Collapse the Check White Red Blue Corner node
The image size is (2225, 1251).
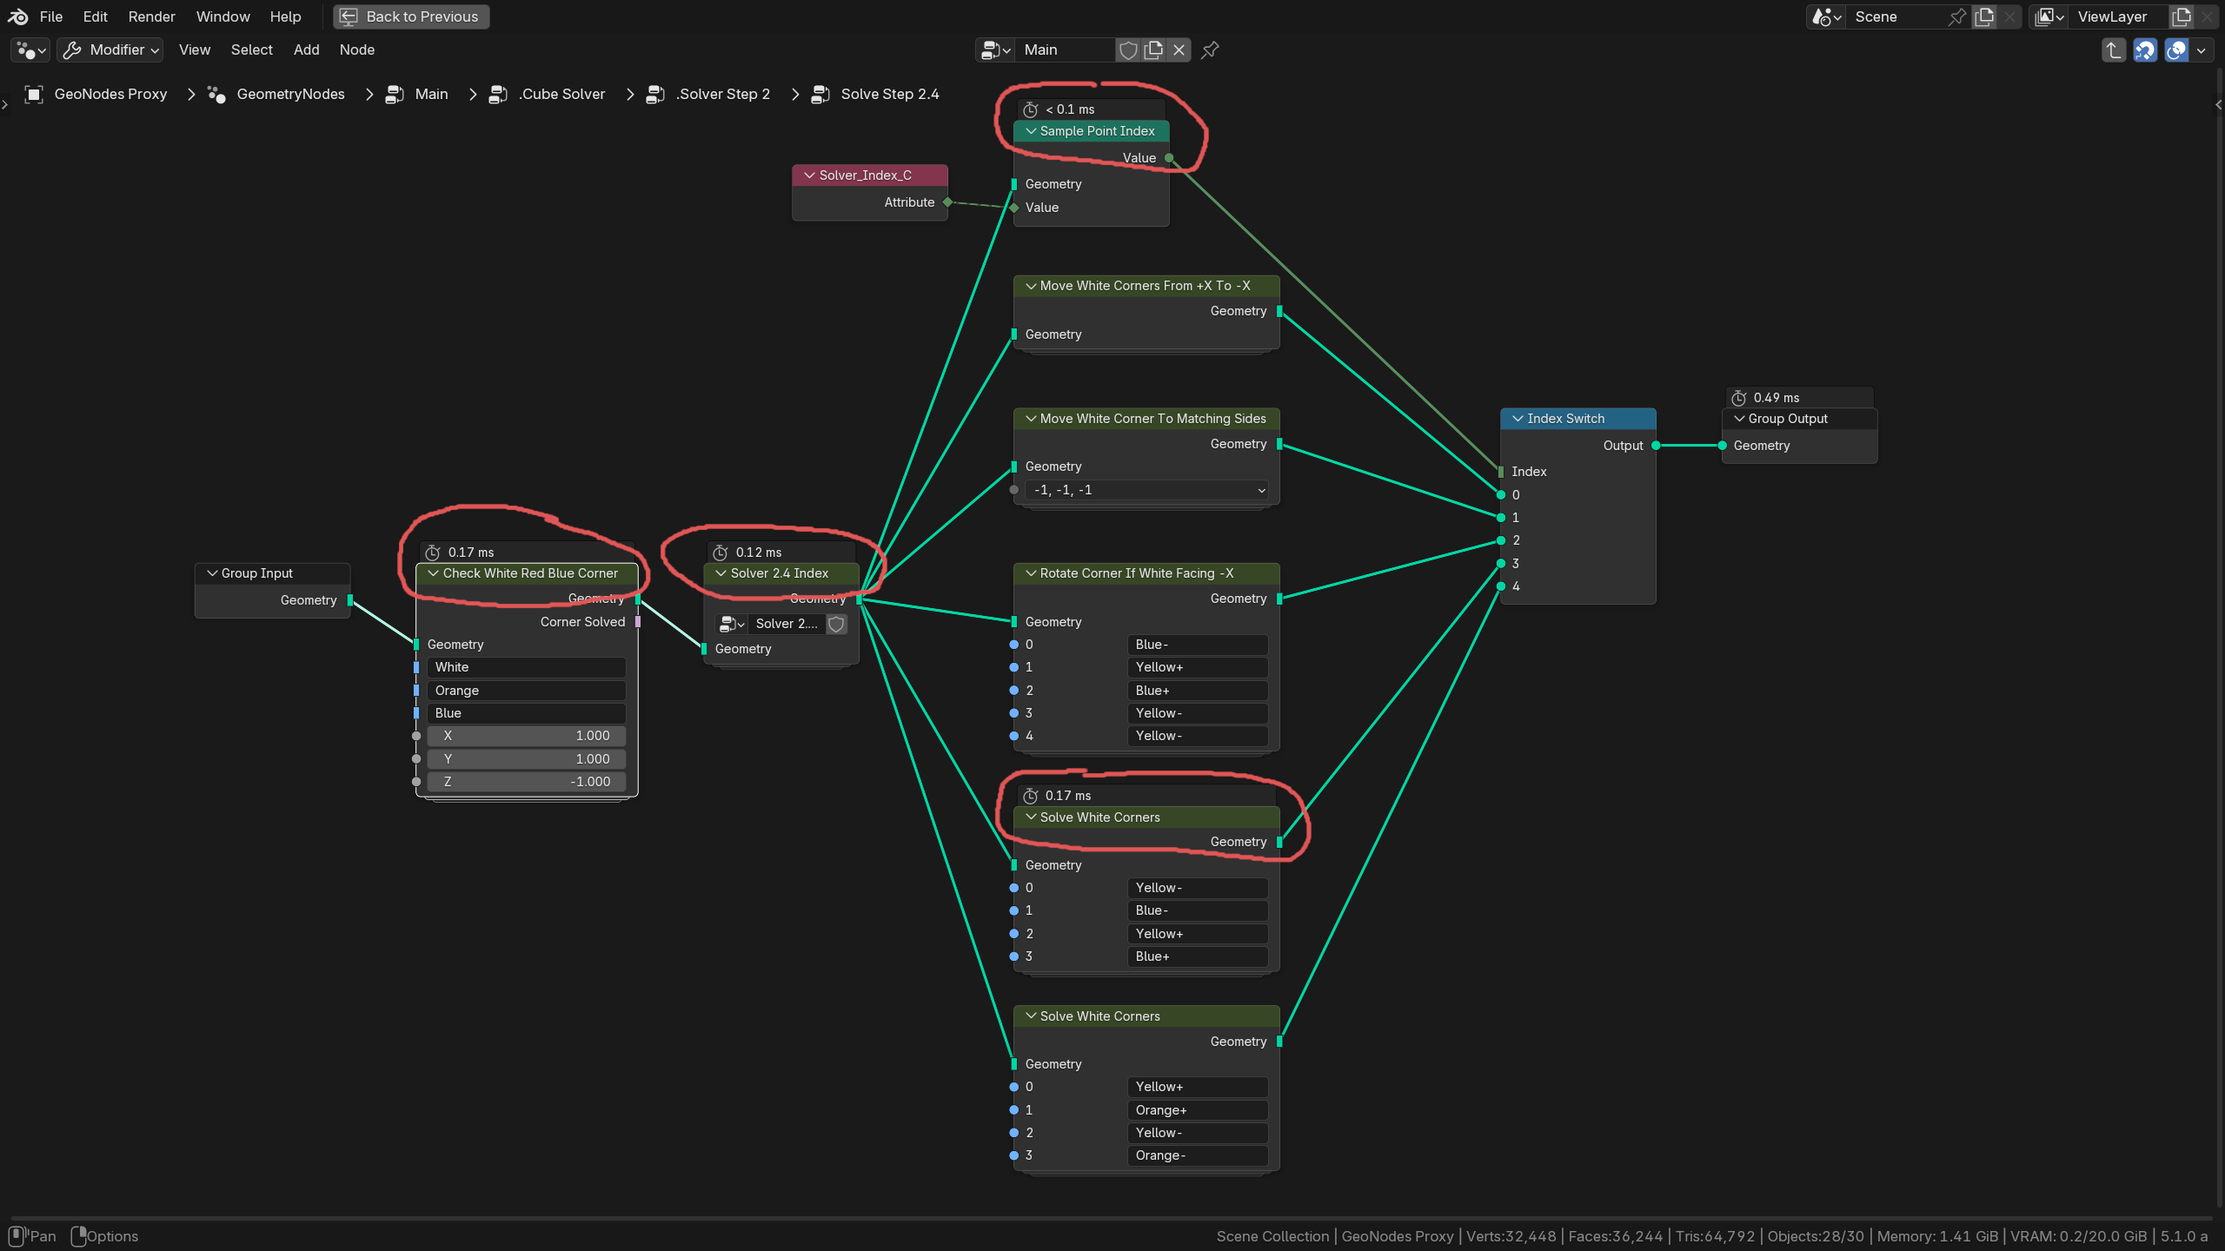(434, 573)
